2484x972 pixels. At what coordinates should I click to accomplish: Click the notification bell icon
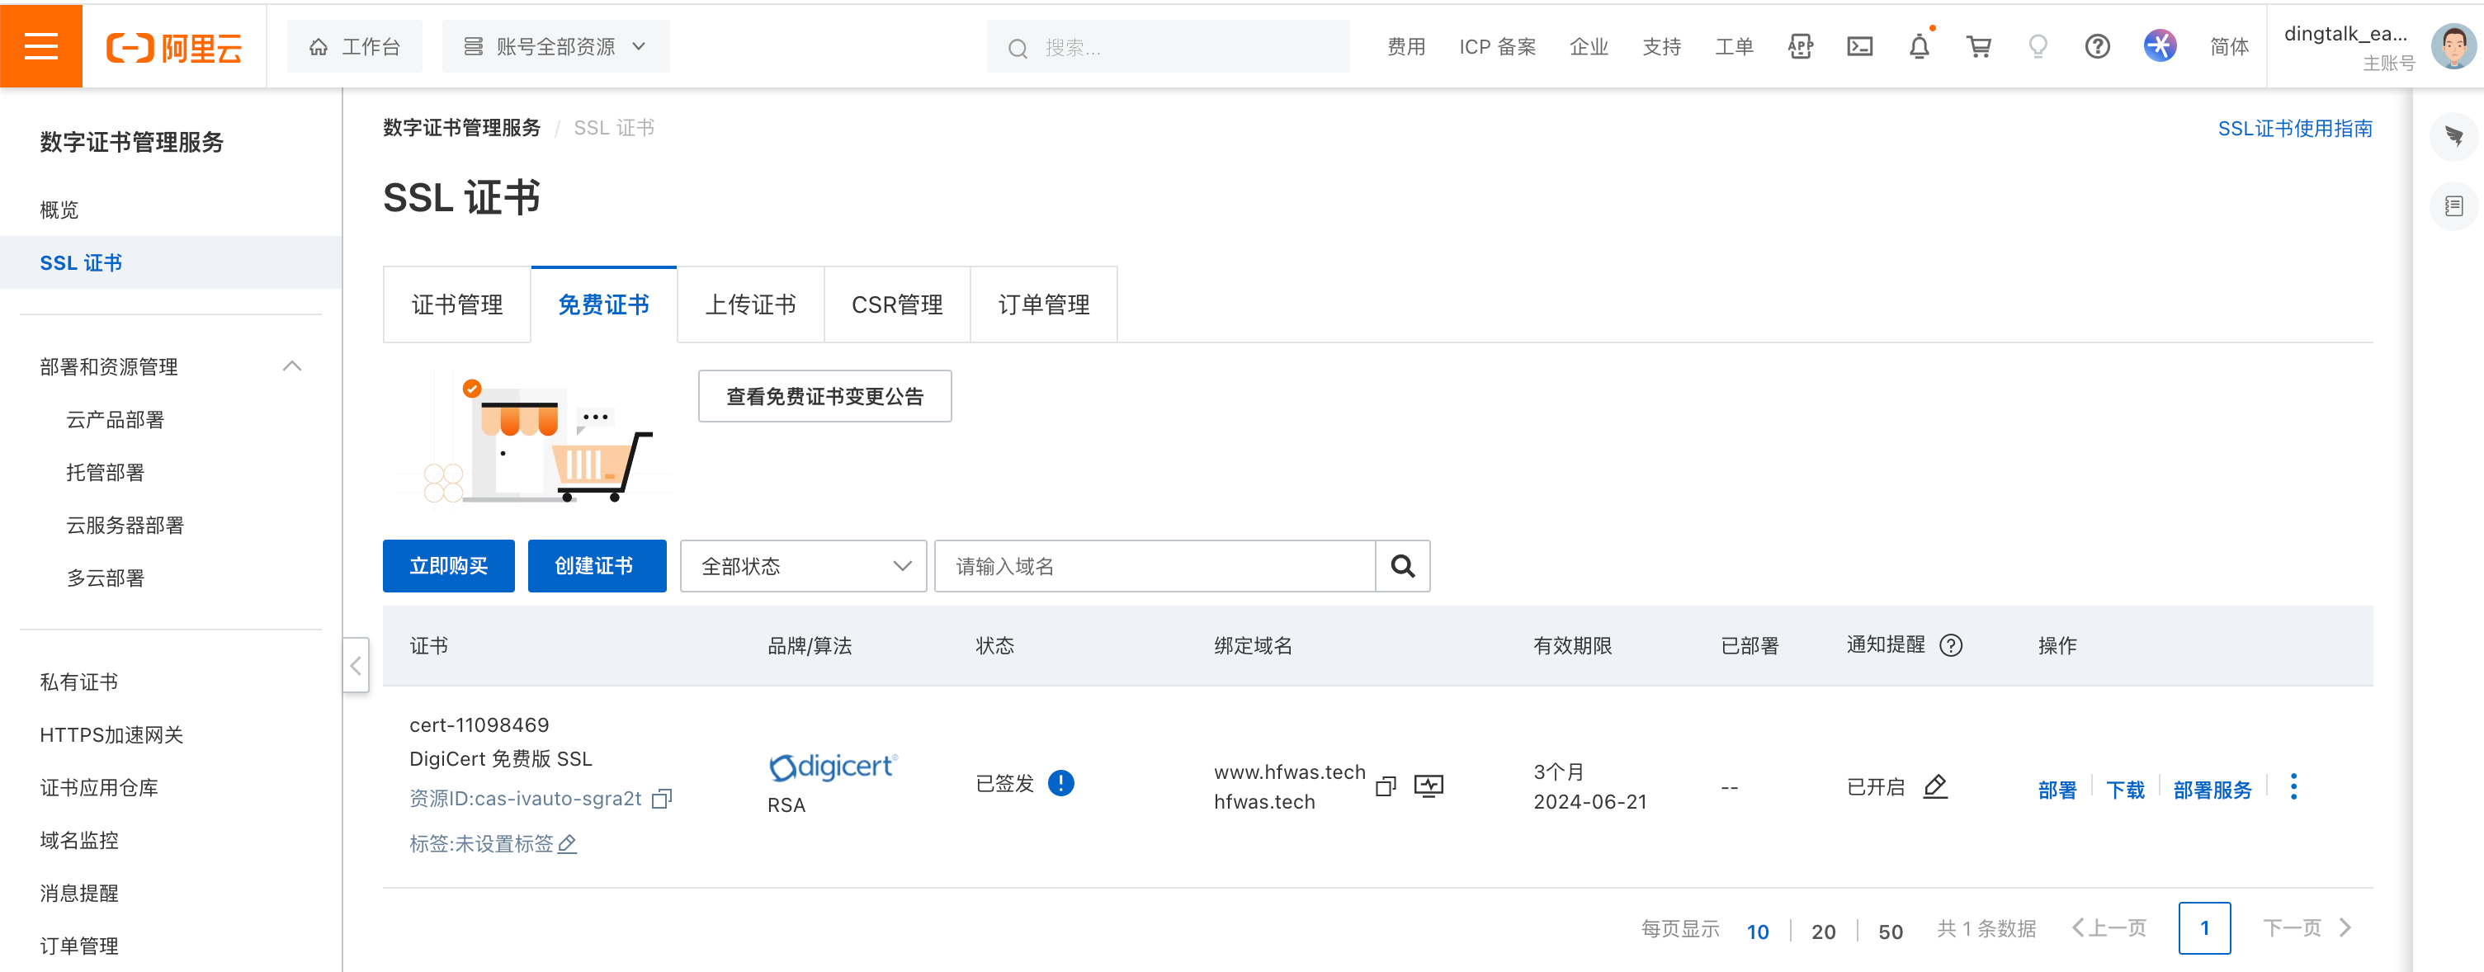pyautogui.click(x=1919, y=46)
